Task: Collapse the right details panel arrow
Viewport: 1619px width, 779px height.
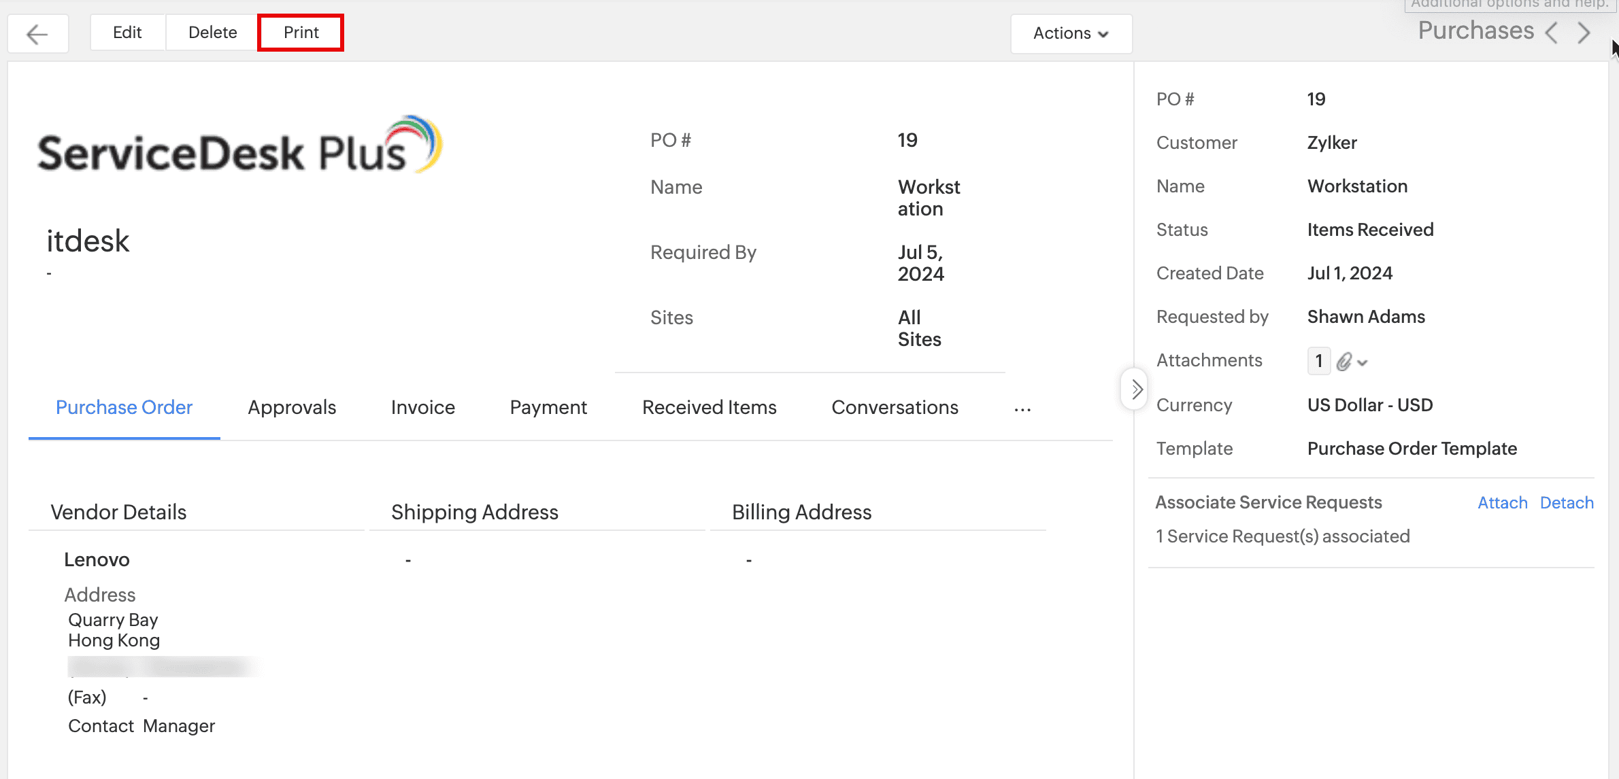Action: point(1135,389)
